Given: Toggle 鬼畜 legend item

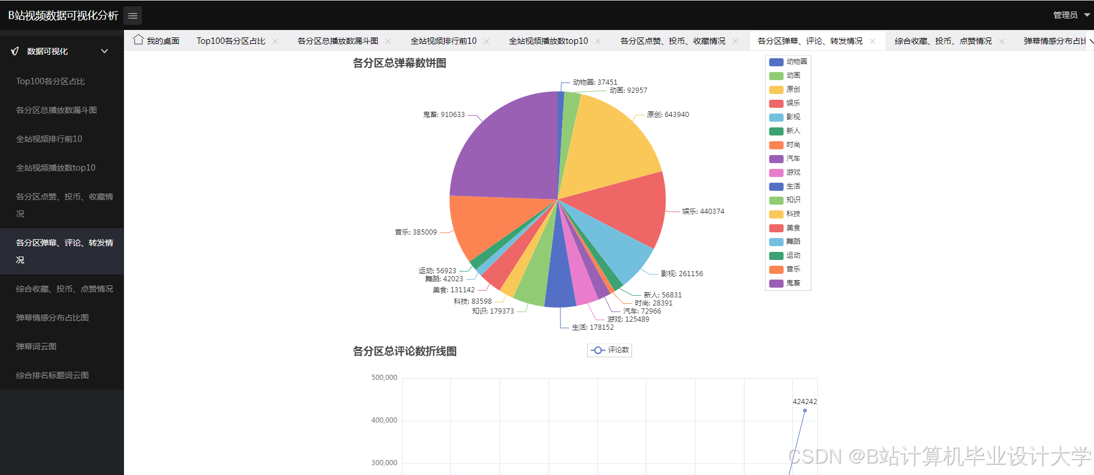Looking at the screenshot, I should [785, 283].
